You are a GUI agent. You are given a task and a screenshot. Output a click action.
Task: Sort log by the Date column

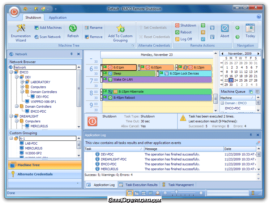(240, 149)
